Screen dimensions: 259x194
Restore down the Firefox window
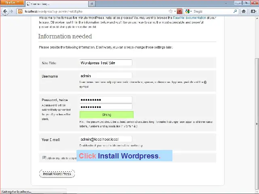click(x=246, y=3)
